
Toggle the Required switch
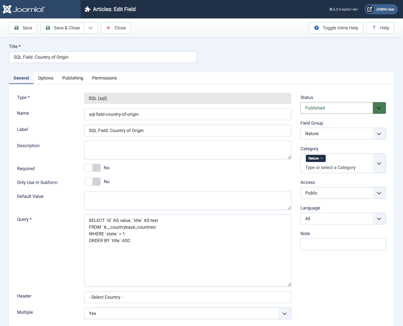(x=92, y=168)
